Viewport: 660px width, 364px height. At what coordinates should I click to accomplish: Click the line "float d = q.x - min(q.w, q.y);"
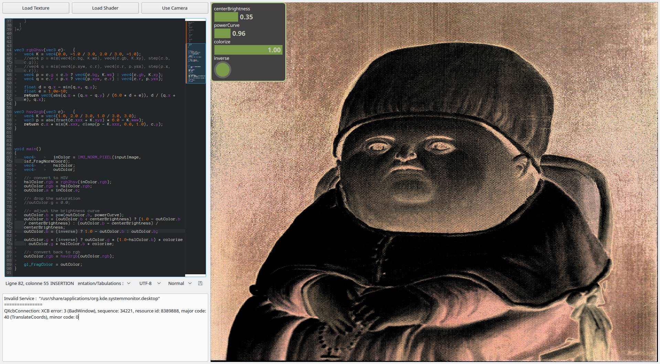click(60, 87)
